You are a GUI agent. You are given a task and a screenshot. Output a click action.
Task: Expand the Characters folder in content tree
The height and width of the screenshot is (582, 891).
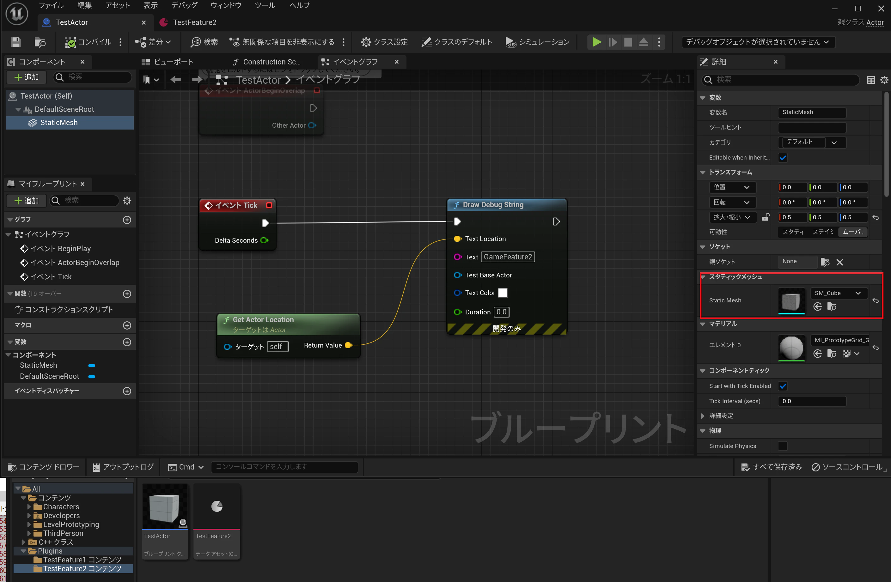click(x=29, y=507)
